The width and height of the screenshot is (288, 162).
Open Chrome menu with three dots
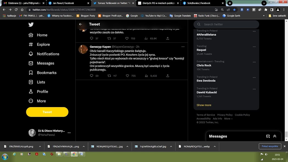click(x=284, y=10)
